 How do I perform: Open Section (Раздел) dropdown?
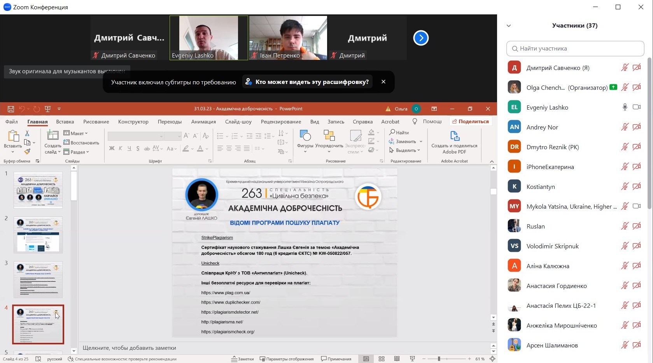[x=76, y=152]
